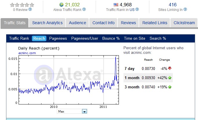Switch to the Related Links tab
198x120 pixels.
(x=155, y=23)
